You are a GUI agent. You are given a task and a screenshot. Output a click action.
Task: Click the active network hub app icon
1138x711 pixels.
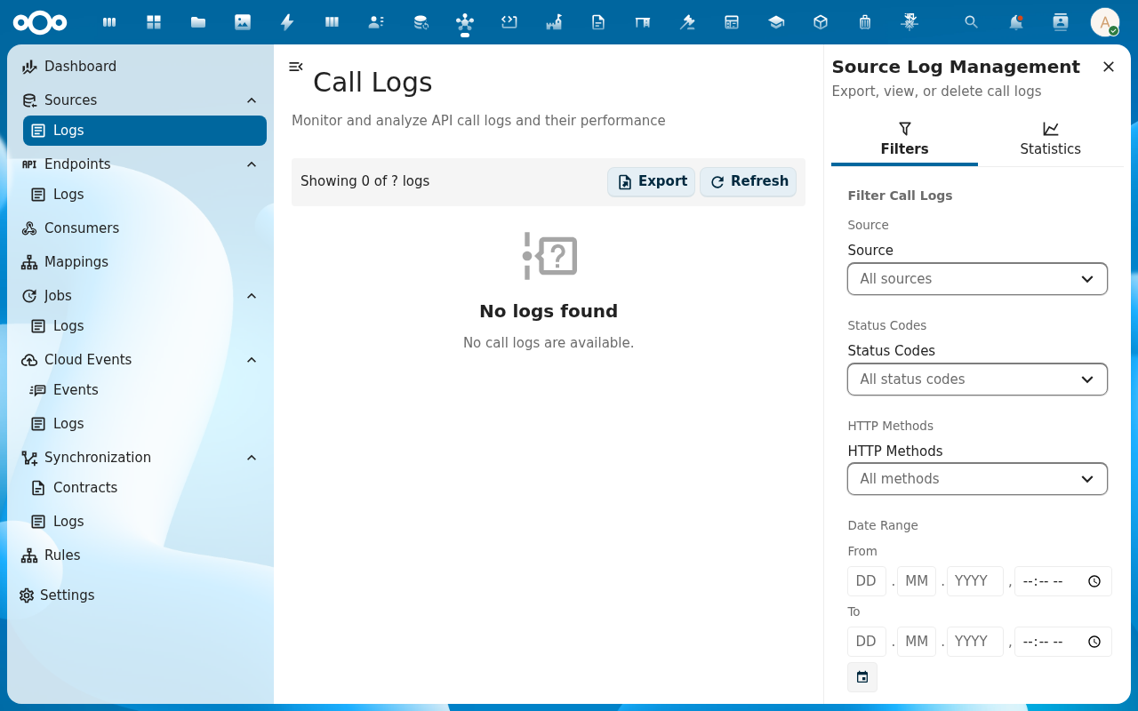(465, 22)
